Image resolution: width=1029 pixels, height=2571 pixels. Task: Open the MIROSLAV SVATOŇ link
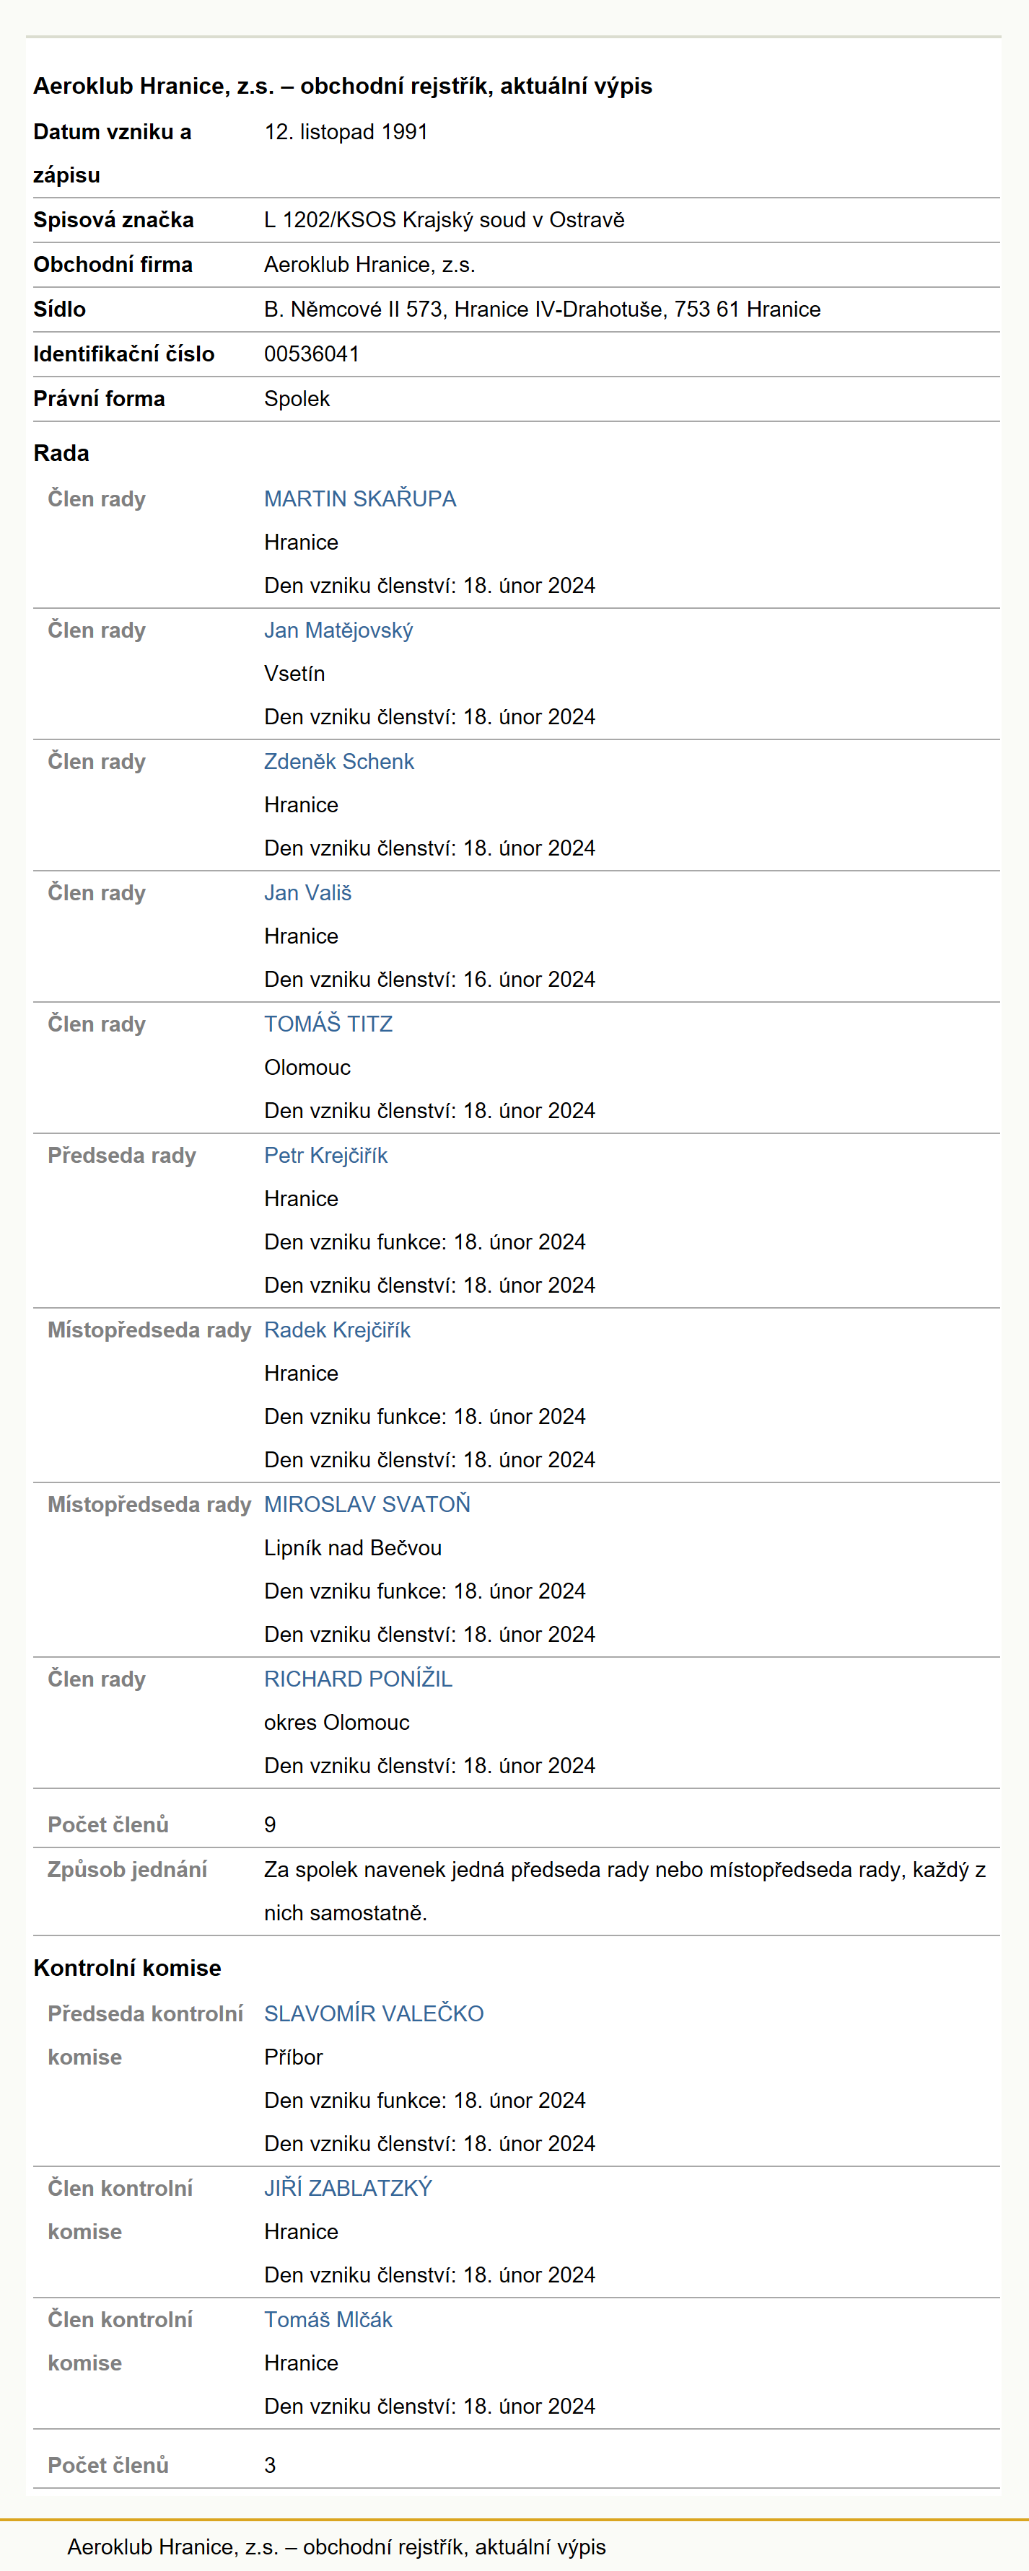pyautogui.click(x=367, y=1505)
